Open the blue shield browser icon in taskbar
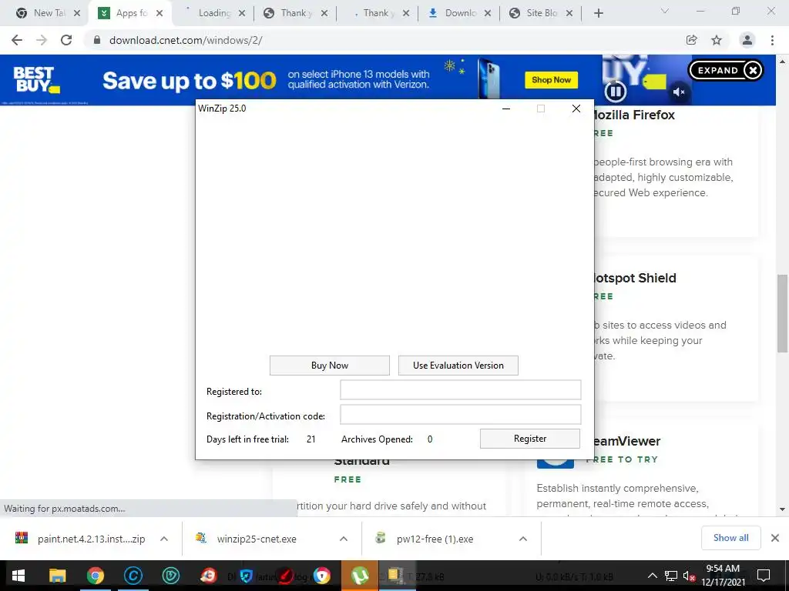Screen dimensions: 789x591 tap(321, 576)
